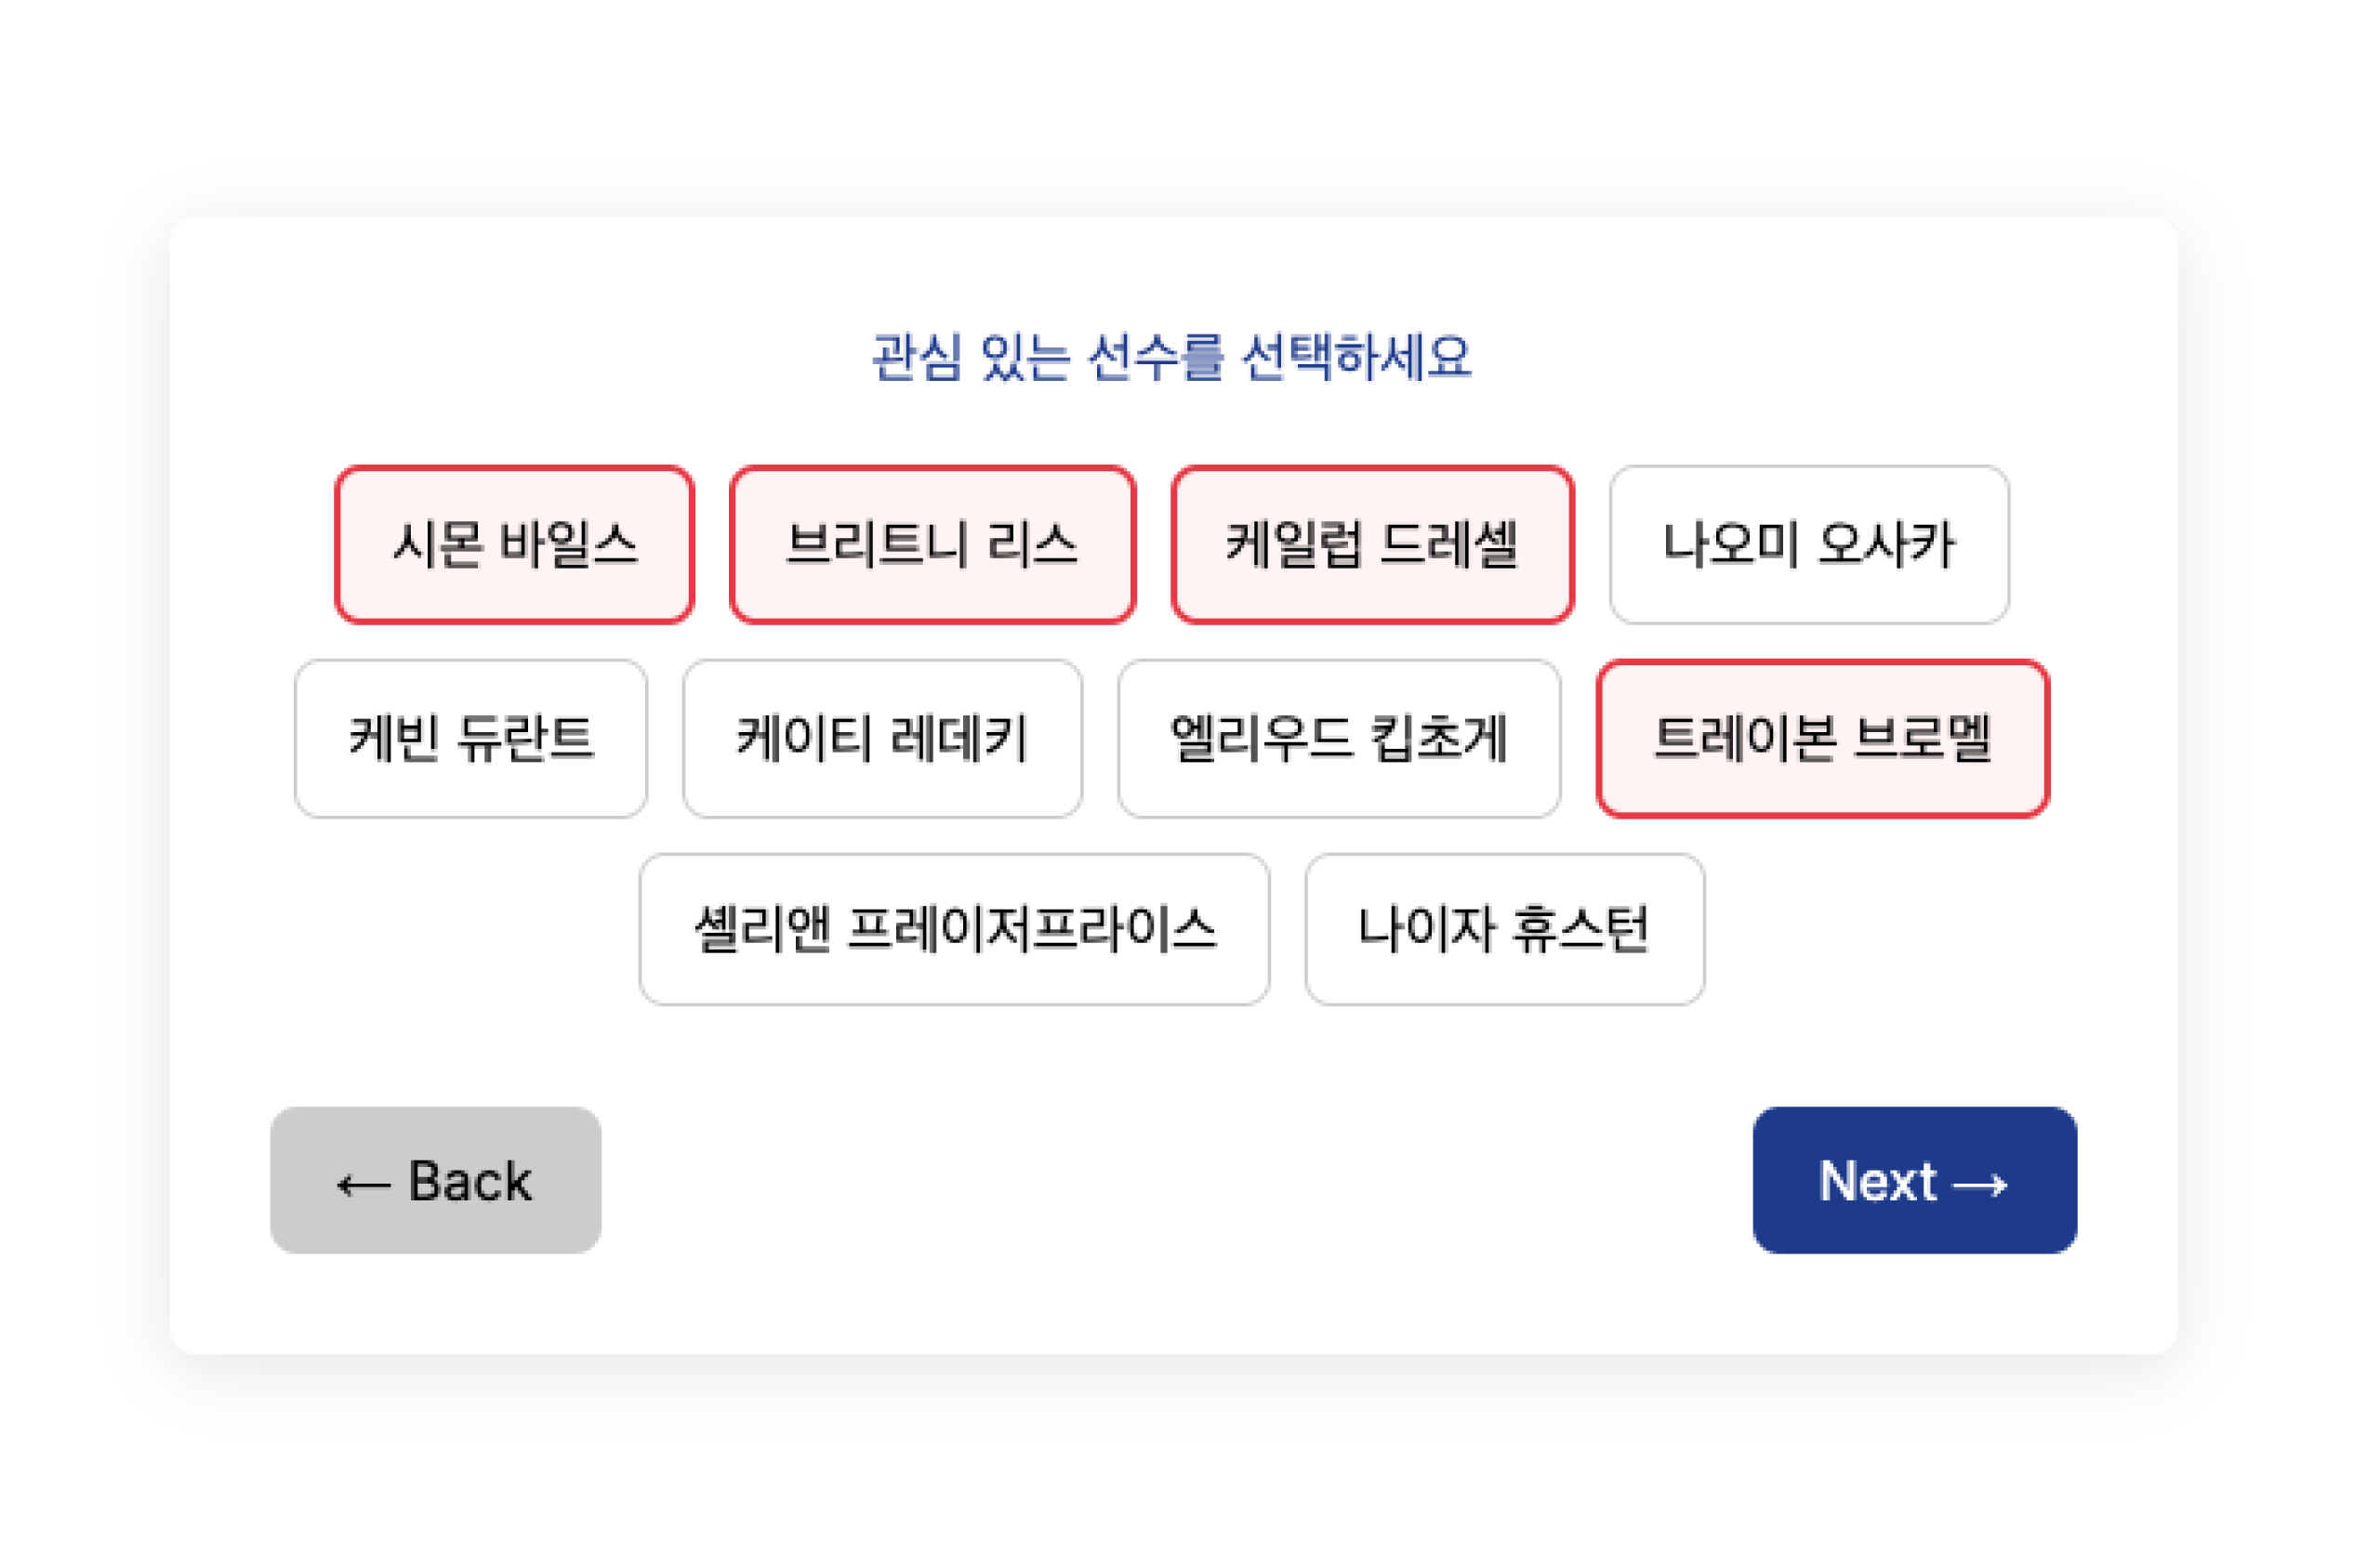The width and height of the screenshot is (2380, 1546).
Task: Continue with the Next button
Action: point(1914,1179)
